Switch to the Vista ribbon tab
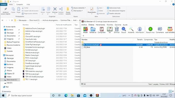 coord(28,4)
